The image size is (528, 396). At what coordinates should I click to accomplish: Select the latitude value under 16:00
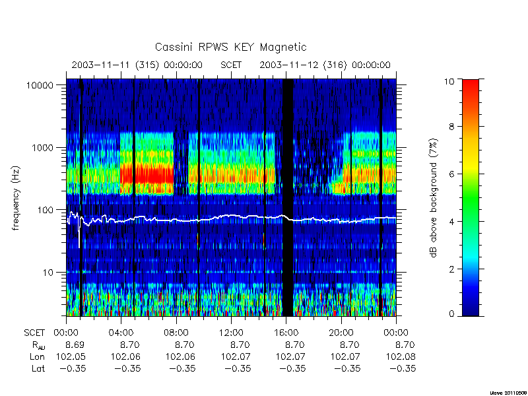pyautogui.click(x=292, y=368)
